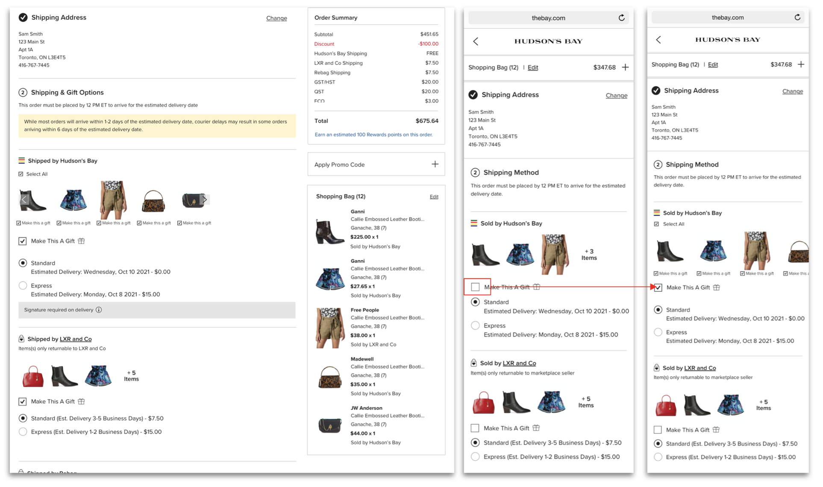
Task: Check highlighted Make This A Gift checkbox
Action: (x=475, y=287)
